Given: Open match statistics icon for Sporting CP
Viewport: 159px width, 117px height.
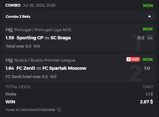Looking at the screenshot, I should coord(150,38).
